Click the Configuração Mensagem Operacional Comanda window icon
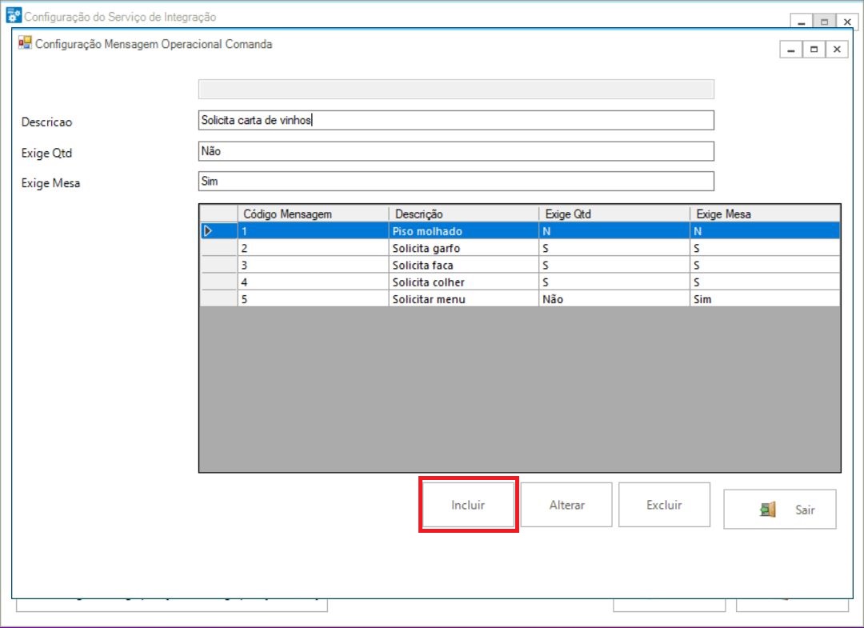864x628 pixels. pos(25,43)
